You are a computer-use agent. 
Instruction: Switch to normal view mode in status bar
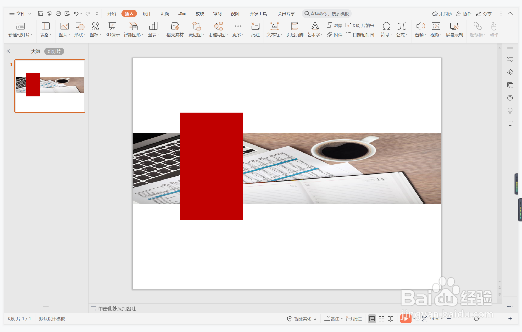coord(372,319)
